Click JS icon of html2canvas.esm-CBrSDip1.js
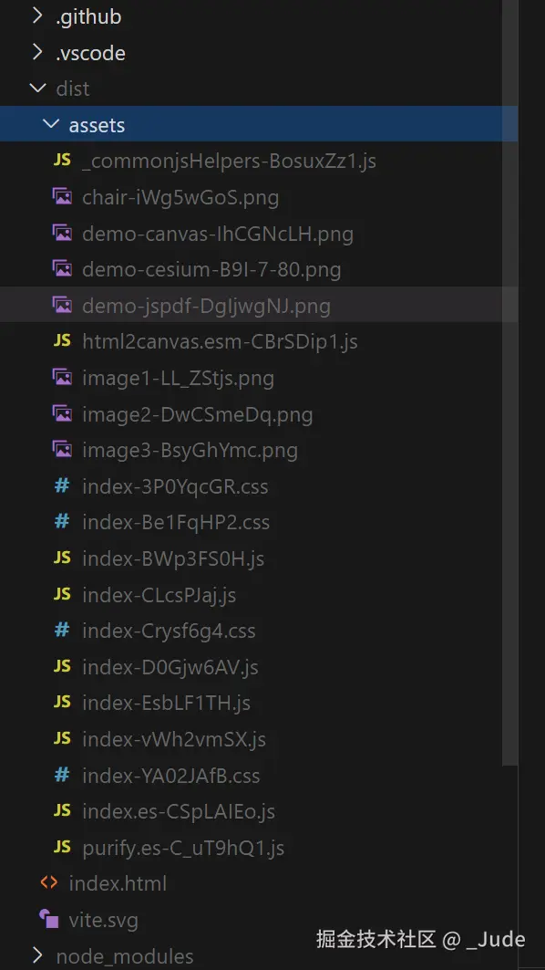Screen dimensions: 545x970 (62, 341)
